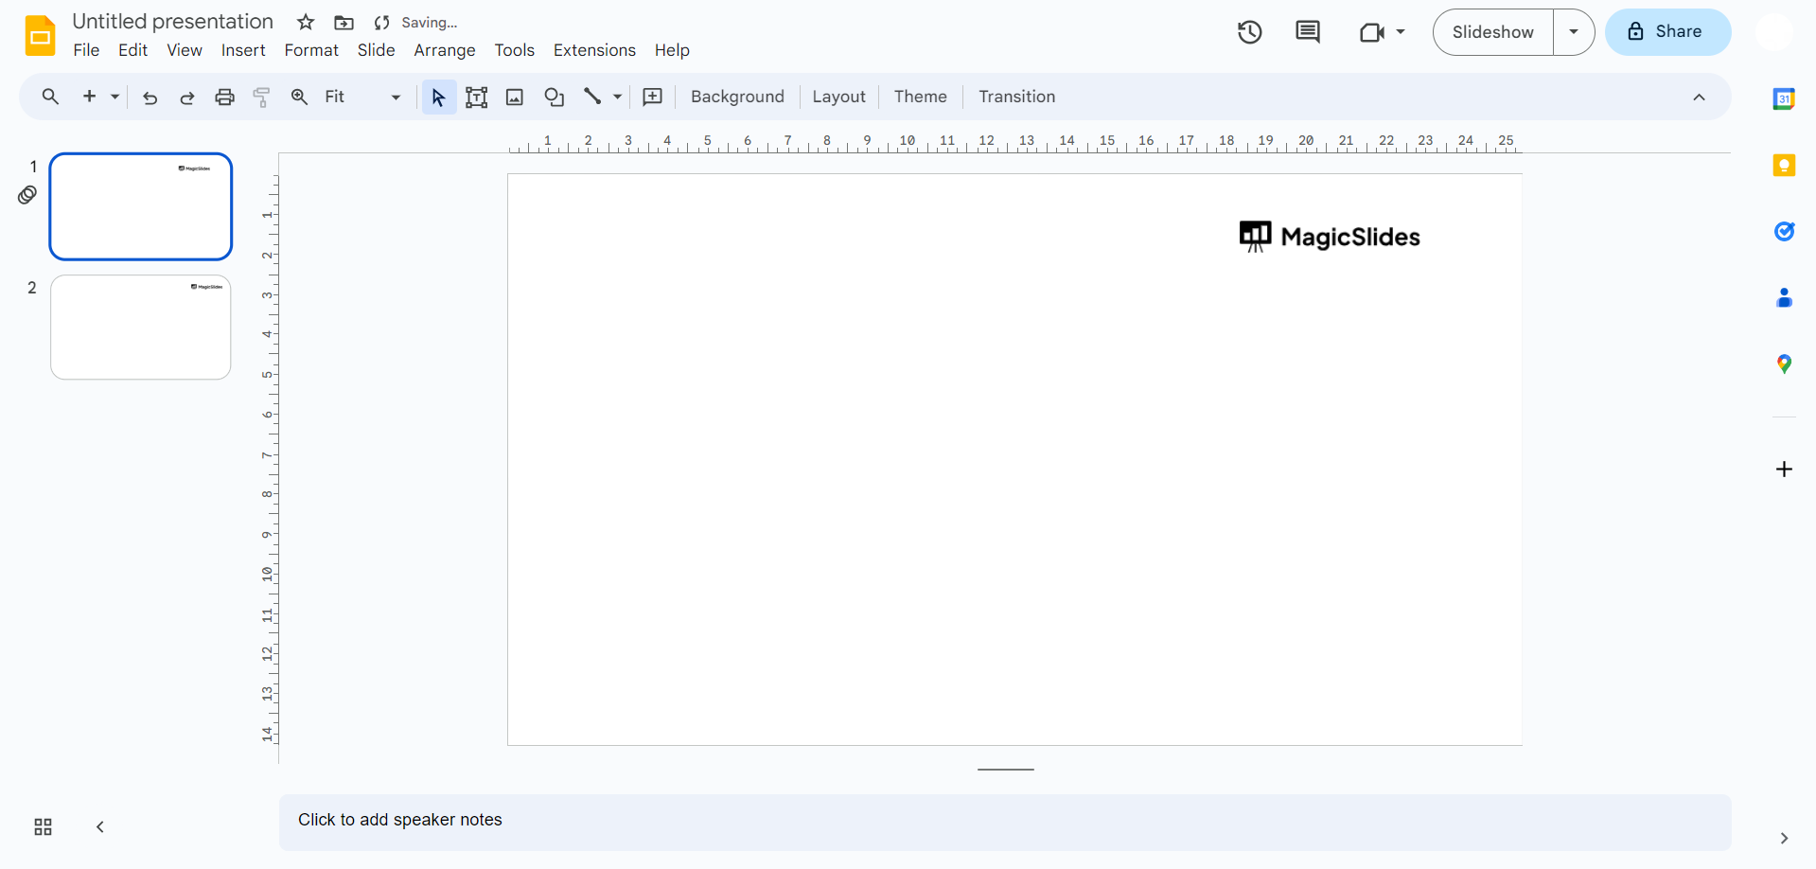Select slide 2 thumbnail
This screenshot has height=869, width=1816.
141,328
